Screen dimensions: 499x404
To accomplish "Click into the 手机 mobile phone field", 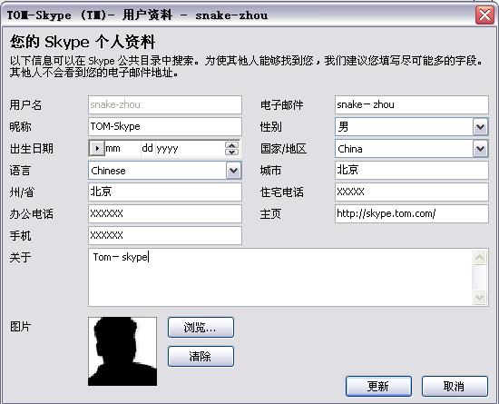I will pos(165,235).
